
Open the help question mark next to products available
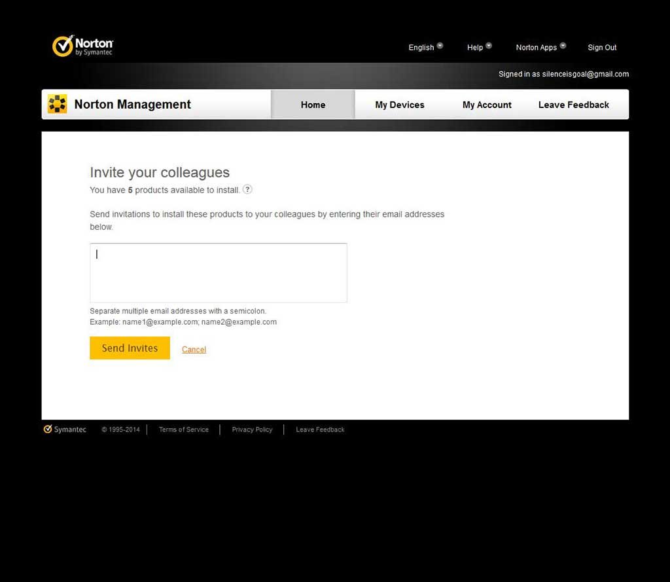[x=247, y=189]
